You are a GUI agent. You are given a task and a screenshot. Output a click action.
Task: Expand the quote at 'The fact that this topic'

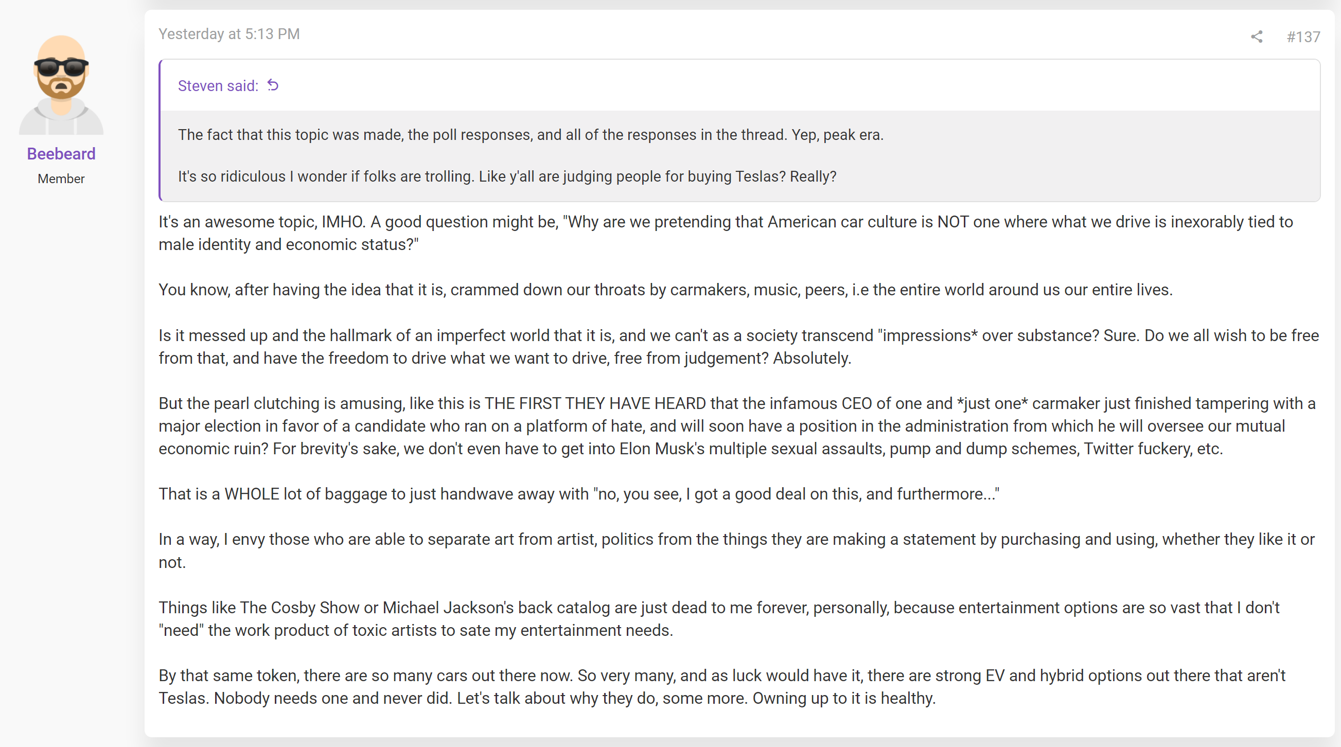pyautogui.click(x=531, y=135)
